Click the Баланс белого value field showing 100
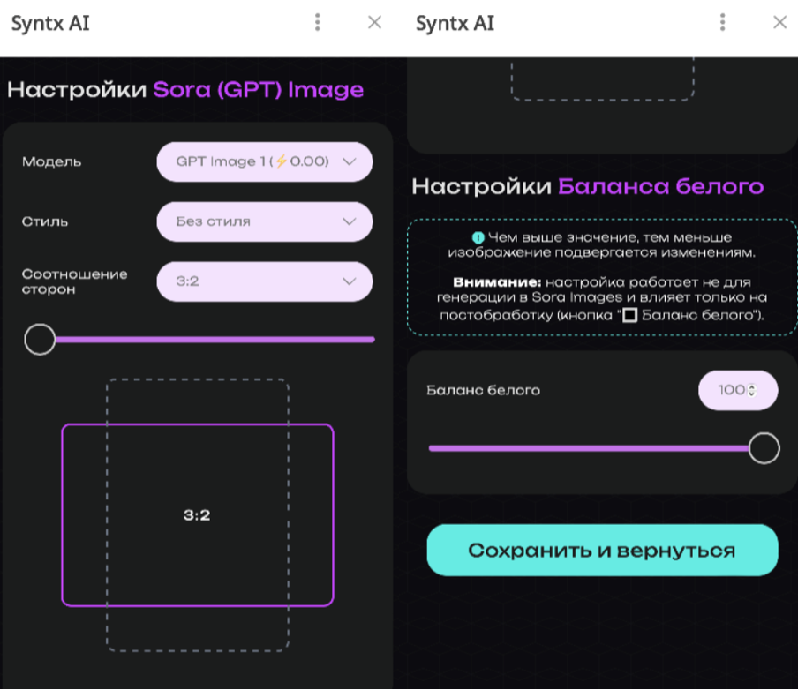 pos(731,390)
